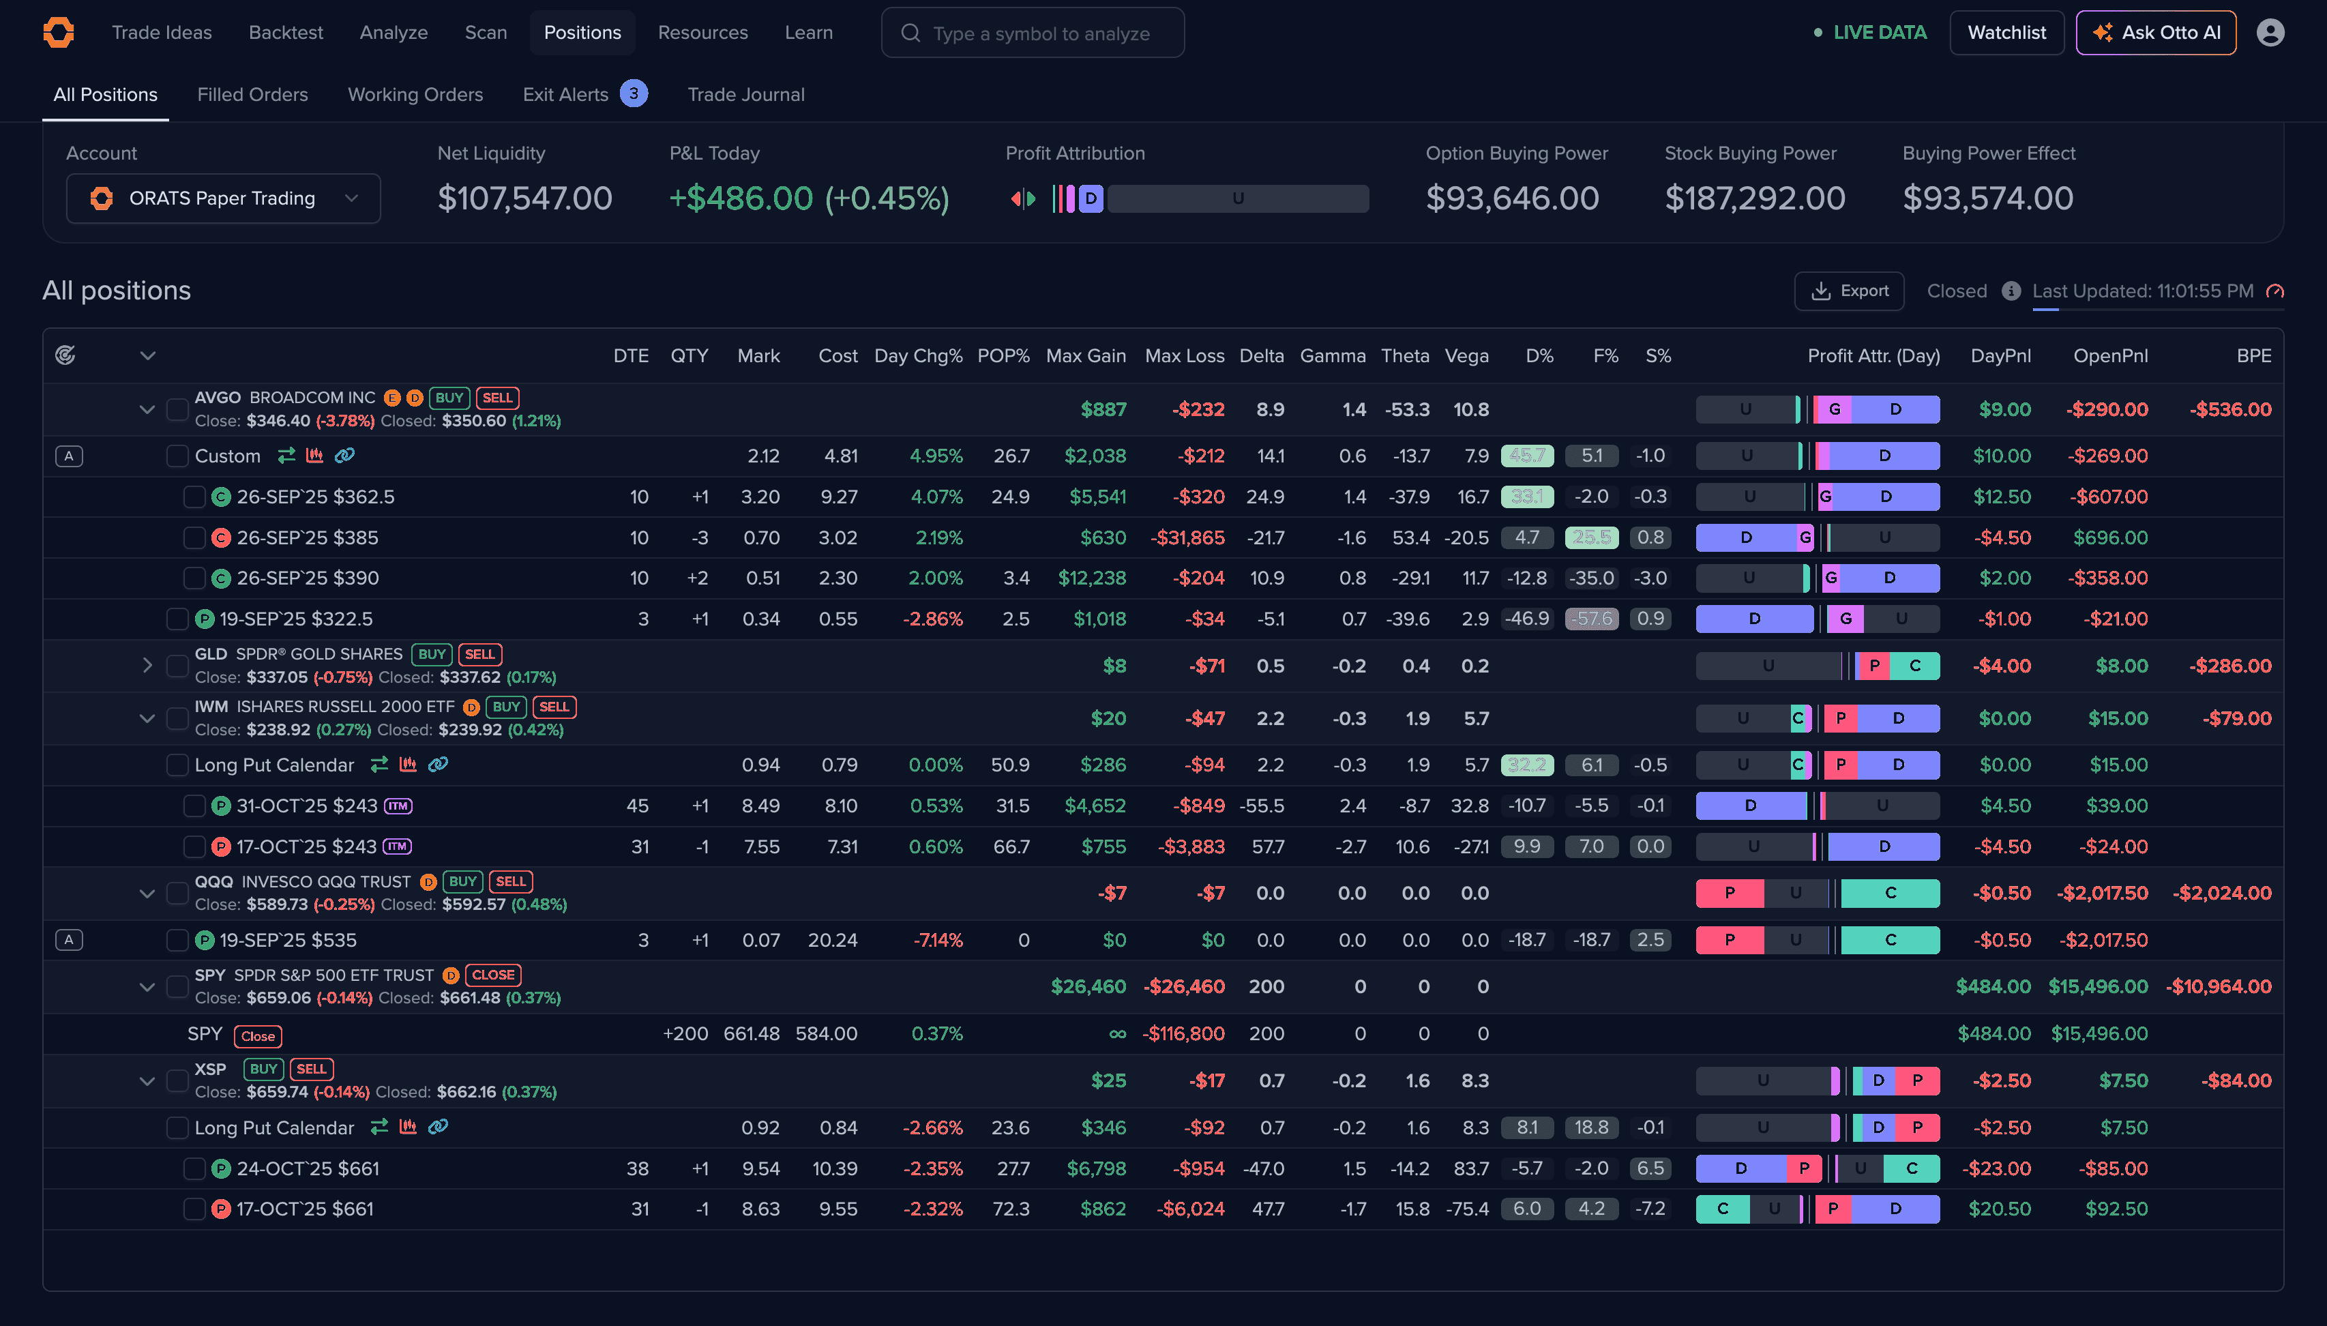Viewport: 2327px width, 1326px height.
Task: Click the search magnifier icon
Action: (x=910, y=33)
